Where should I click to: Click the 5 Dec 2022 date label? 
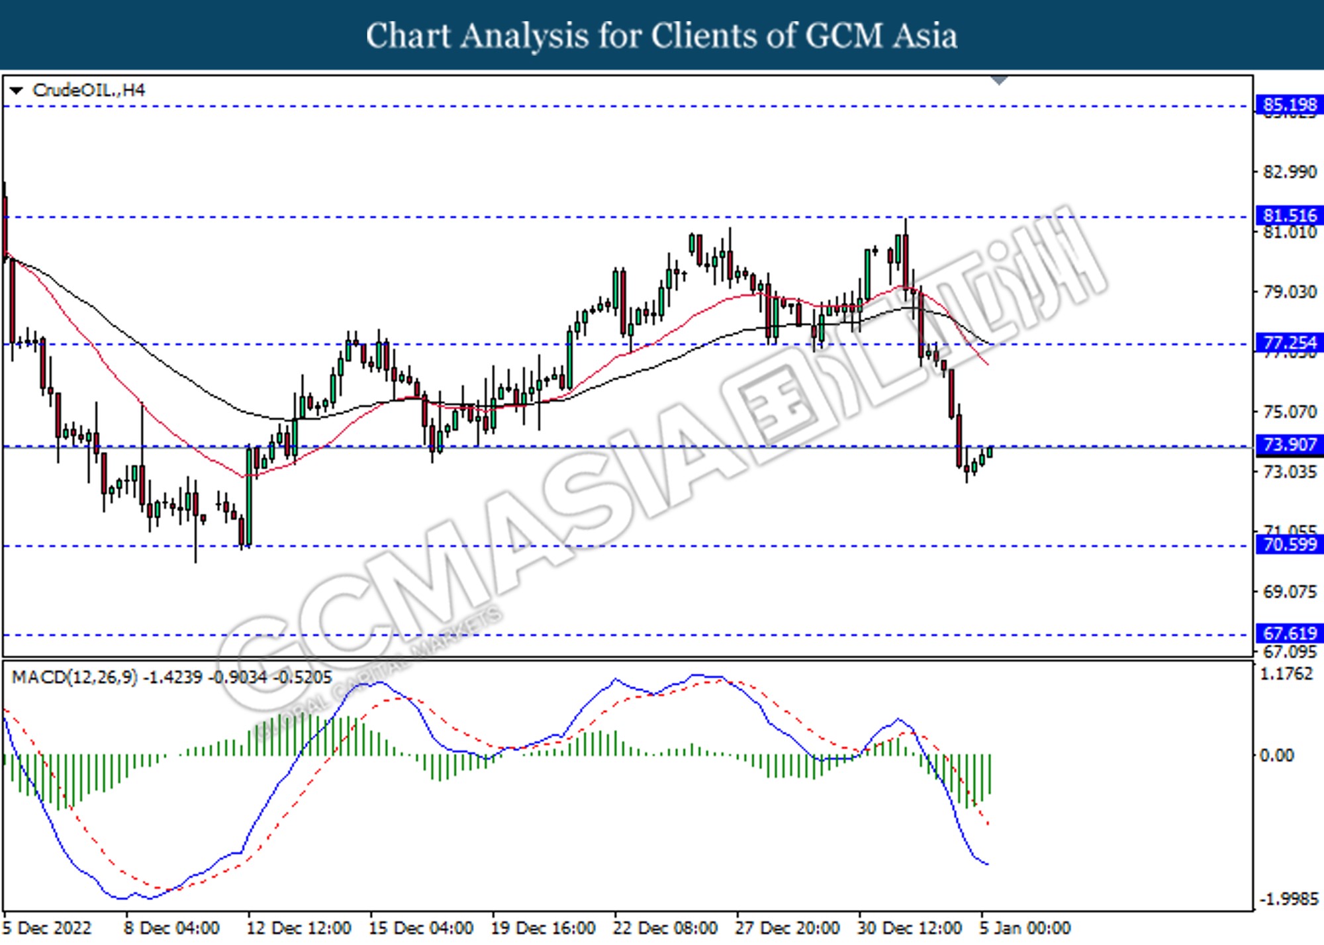point(47,928)
